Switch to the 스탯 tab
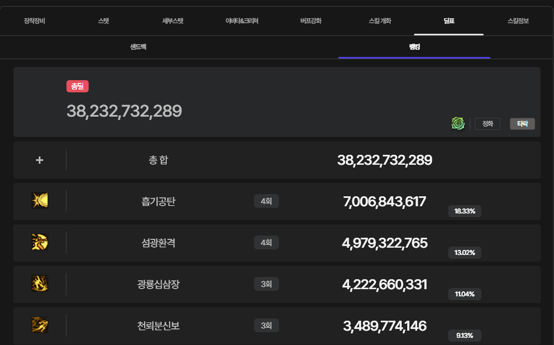 pyautogui.click(x=104, y=21)
